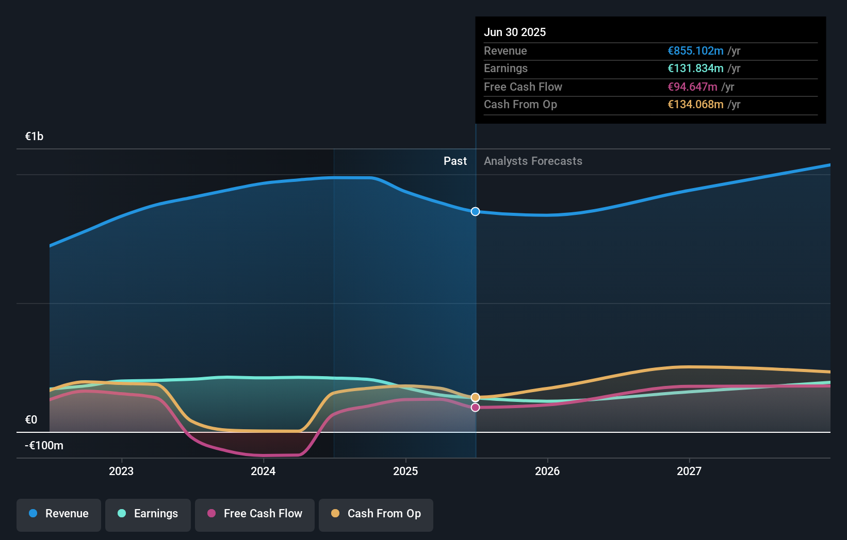847x540 pixels.
Task: Toggle the Free Cash Flow series off
Action: pyautogui.click(x=254, y=514)
